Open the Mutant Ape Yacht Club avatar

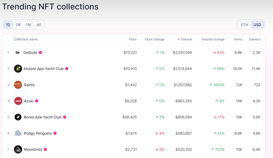pyautogui.click(x=18, y=69)
